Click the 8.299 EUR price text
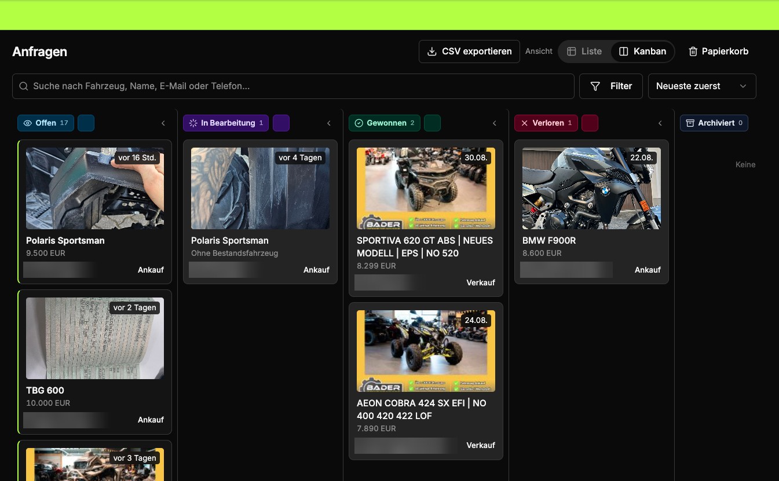The image size is (779, 481). [x=376, y=266]
